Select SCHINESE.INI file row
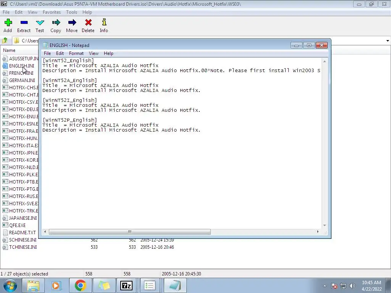 tap(88, 240)
